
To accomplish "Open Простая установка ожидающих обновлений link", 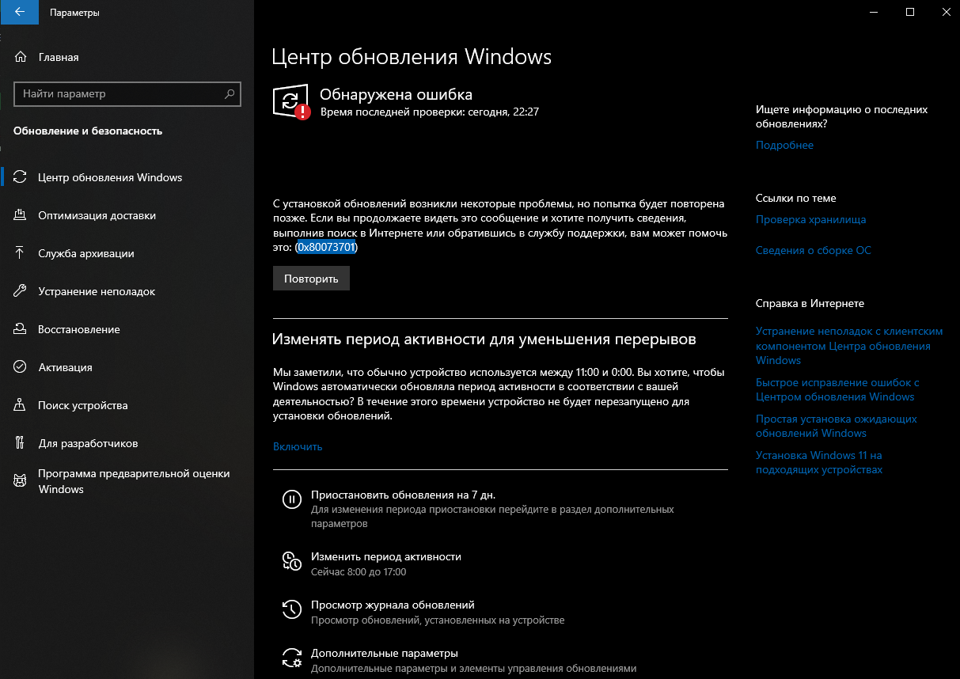I will pyautogui.click(x=836, y=426).
